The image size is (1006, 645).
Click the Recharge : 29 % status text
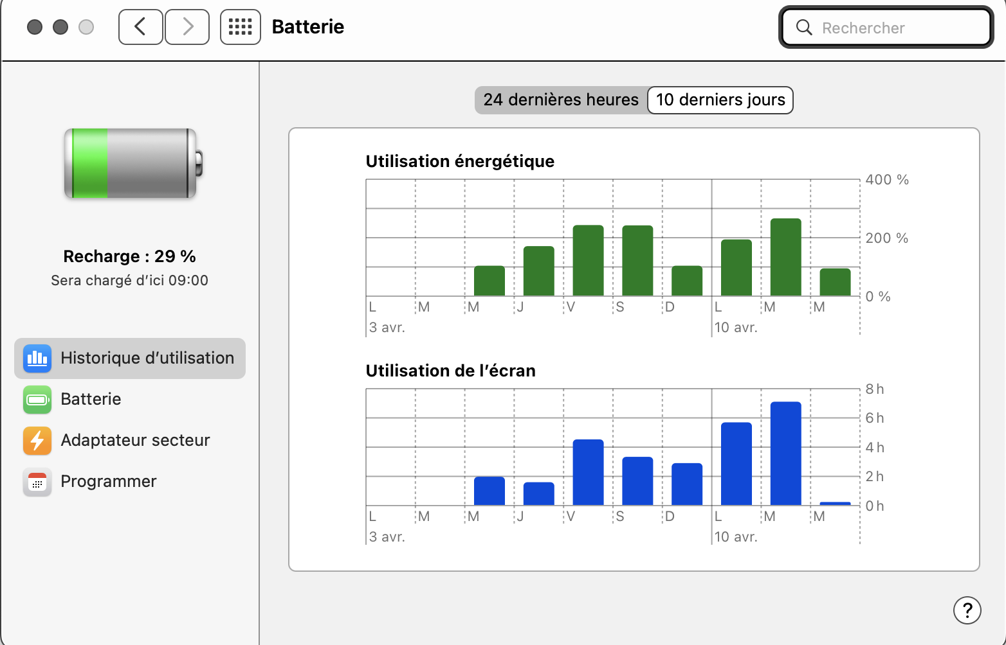[129, 256]
